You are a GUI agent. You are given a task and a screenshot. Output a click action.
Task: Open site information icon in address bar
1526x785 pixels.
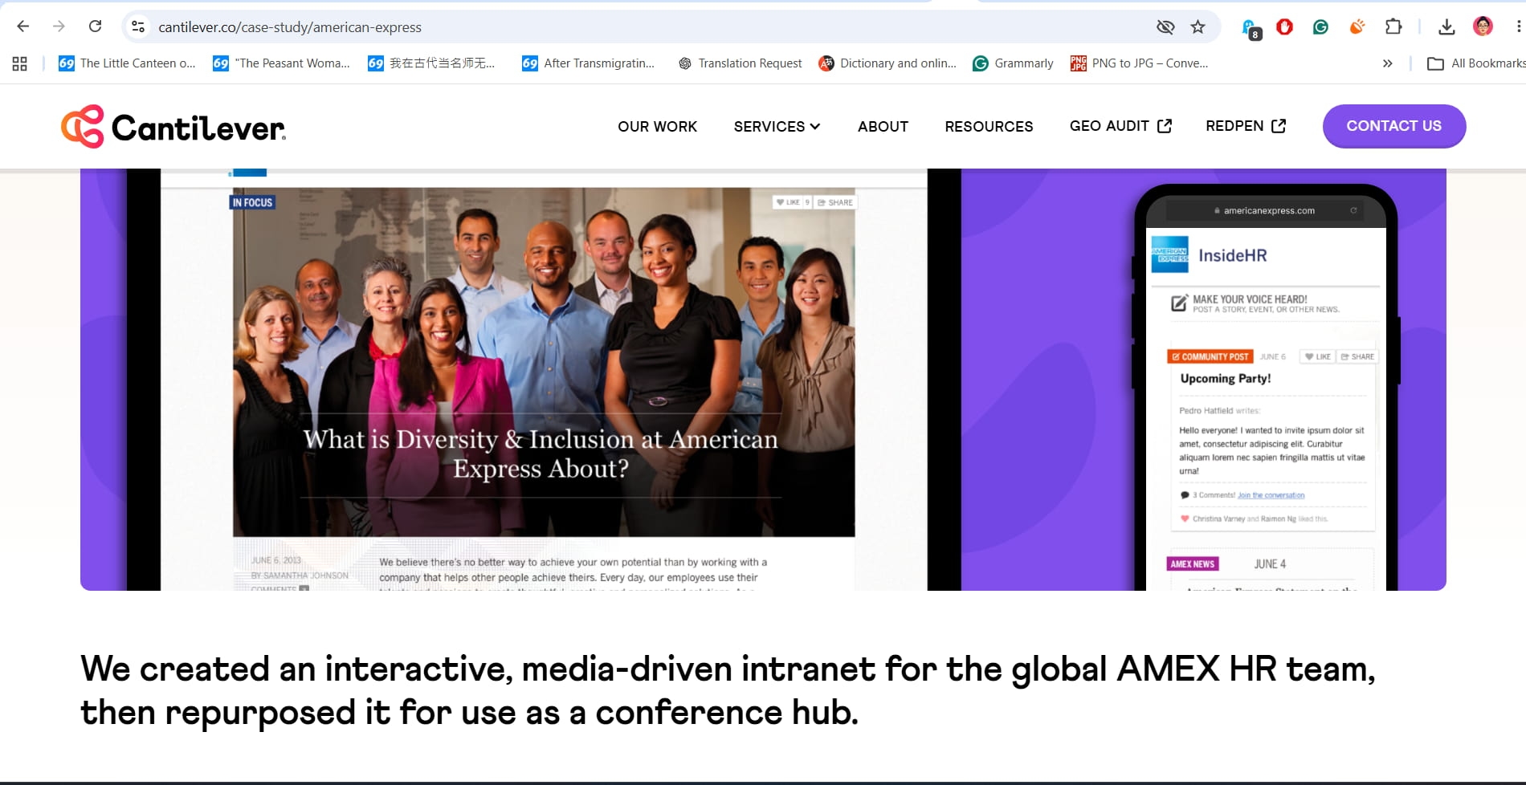(138, 26)
